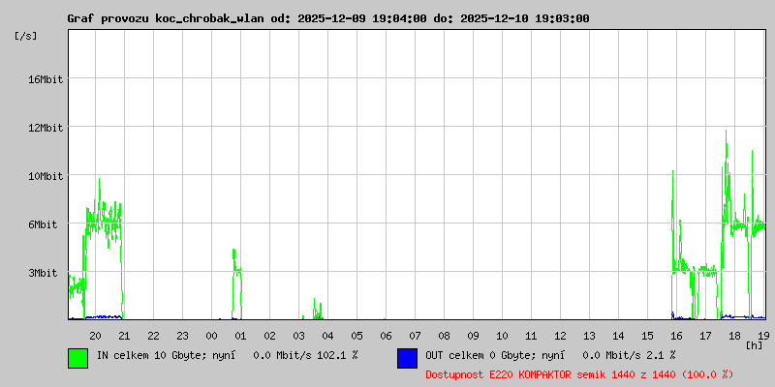This screenshot has width=775, height=387.
Task: Click the blue OUT legend color swatch
Action: 407,358
